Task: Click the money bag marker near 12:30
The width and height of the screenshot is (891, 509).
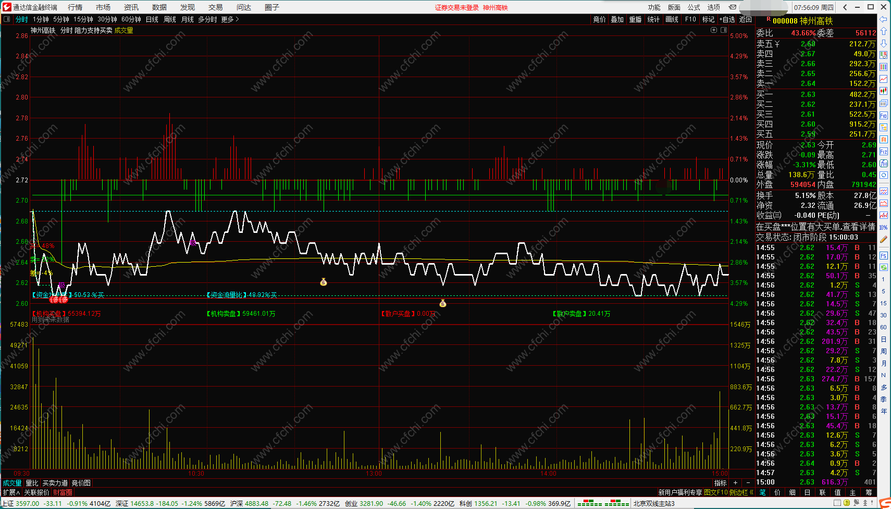Action: point(323,282)
